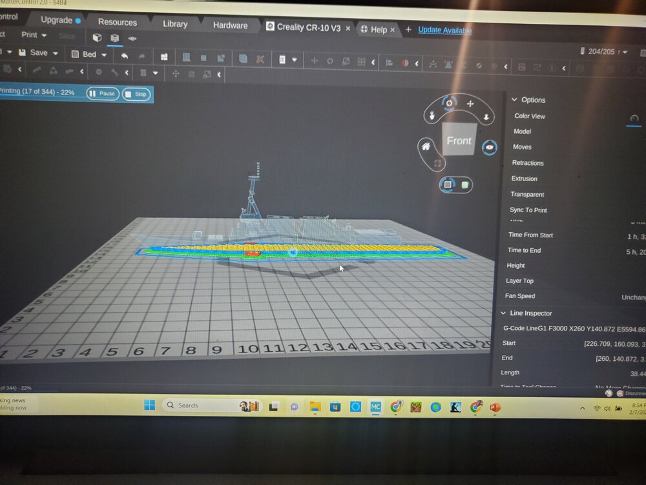Collapse the Options section
This screenshot has width=646, height=485.
tap(515, 100)
